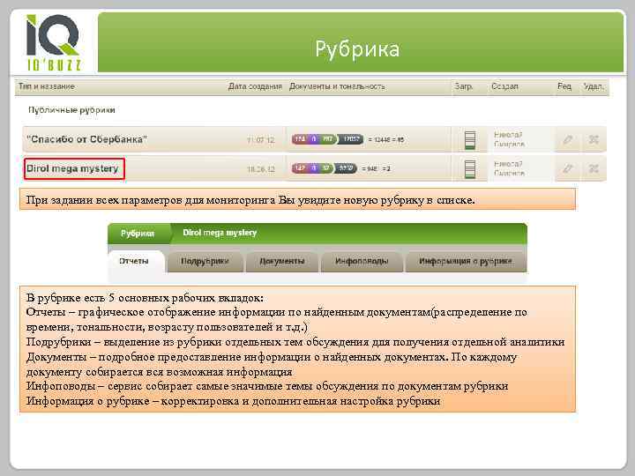Click the dark neutral count badge in Сбербанк row
Screen dimensions: 635x476
[351, 139]
